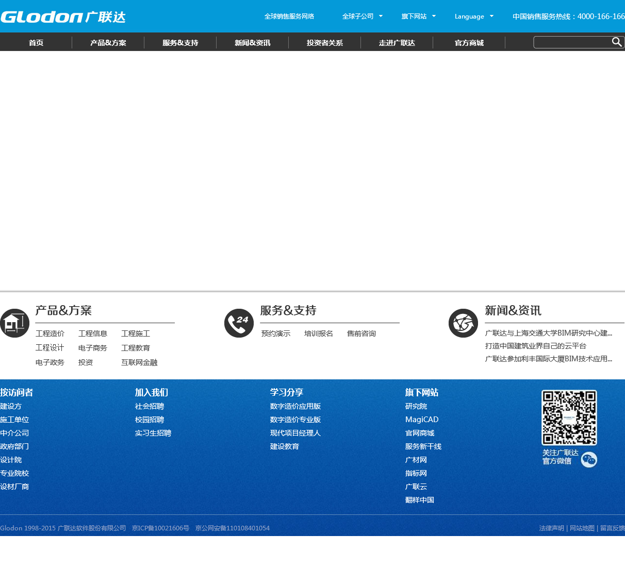Click 政府部门 in footer

tap(14, 446)
